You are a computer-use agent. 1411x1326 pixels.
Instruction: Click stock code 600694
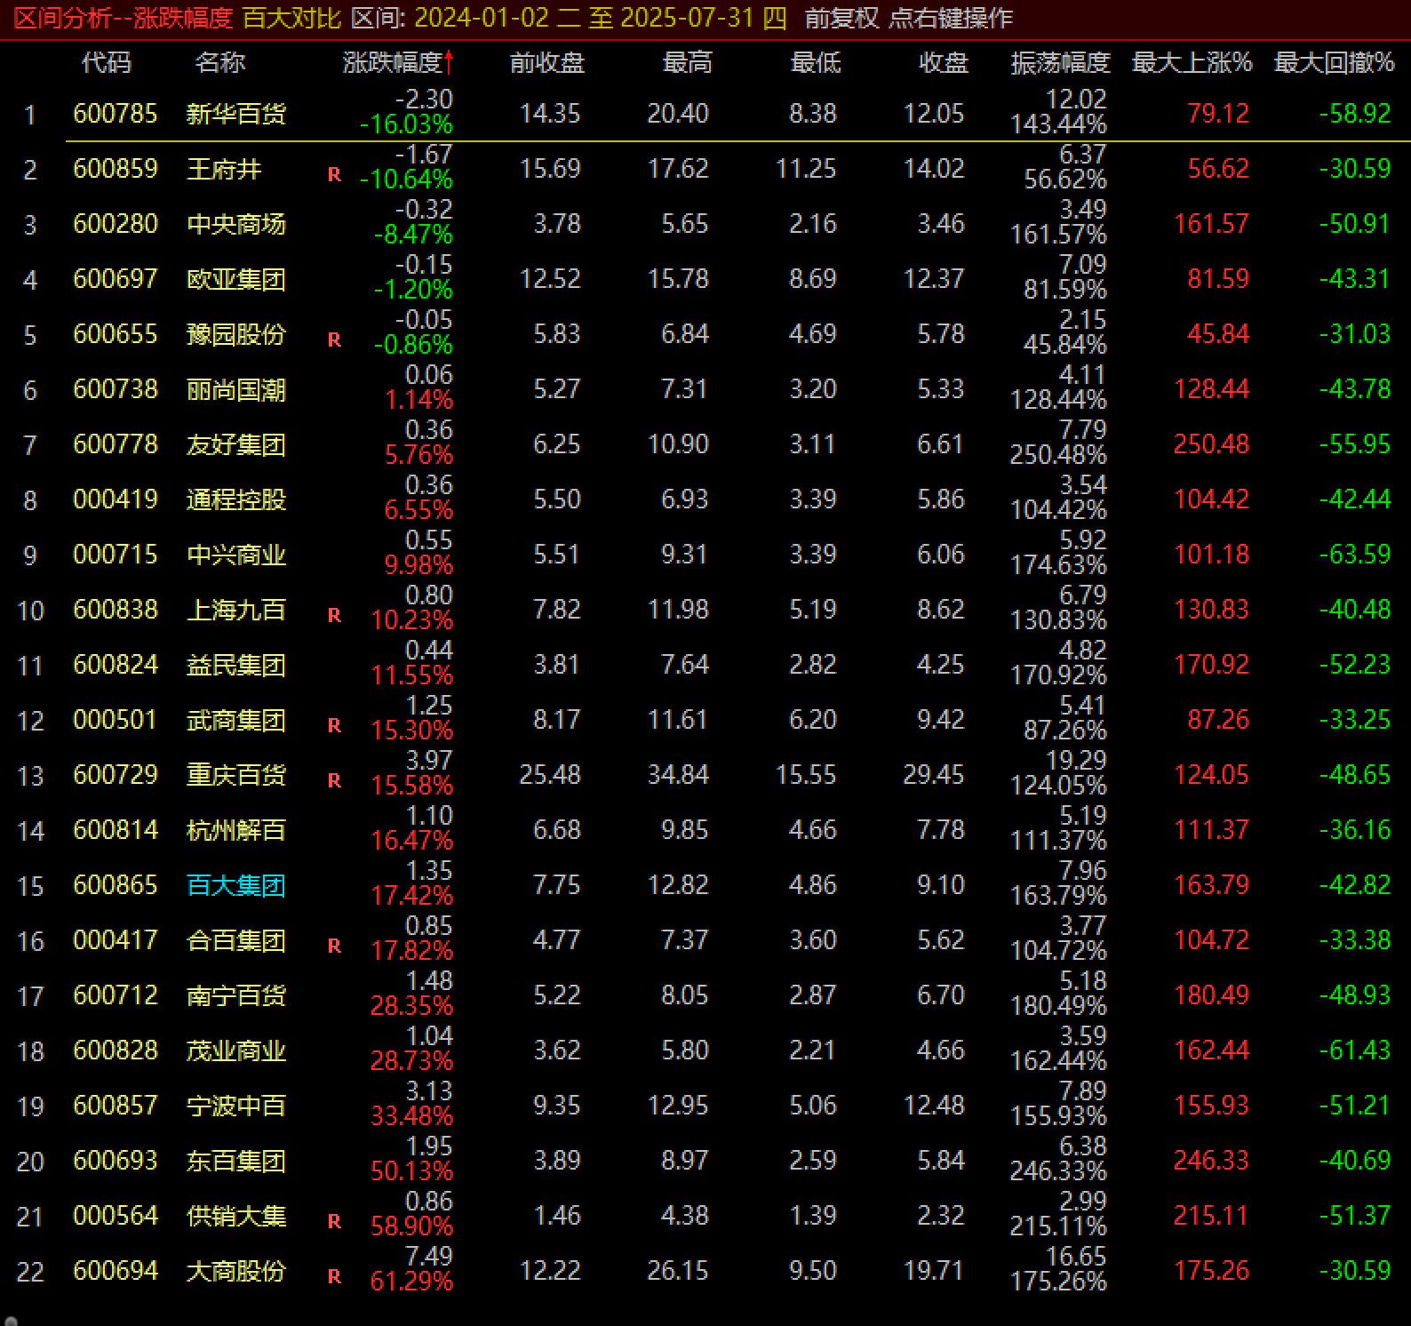point(116,1271)
